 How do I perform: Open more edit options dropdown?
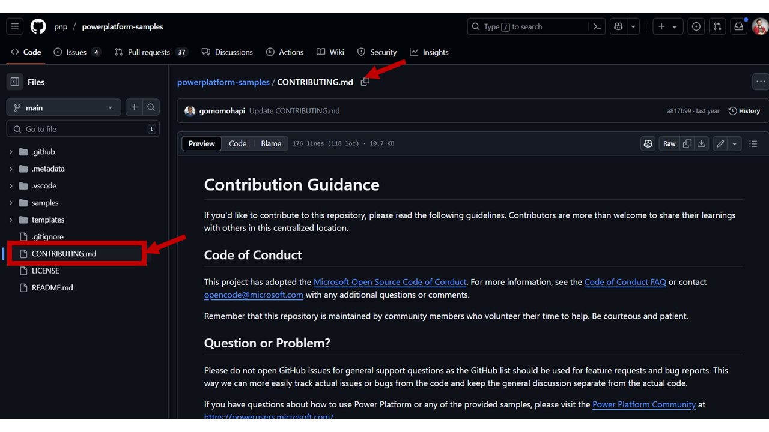734,143
